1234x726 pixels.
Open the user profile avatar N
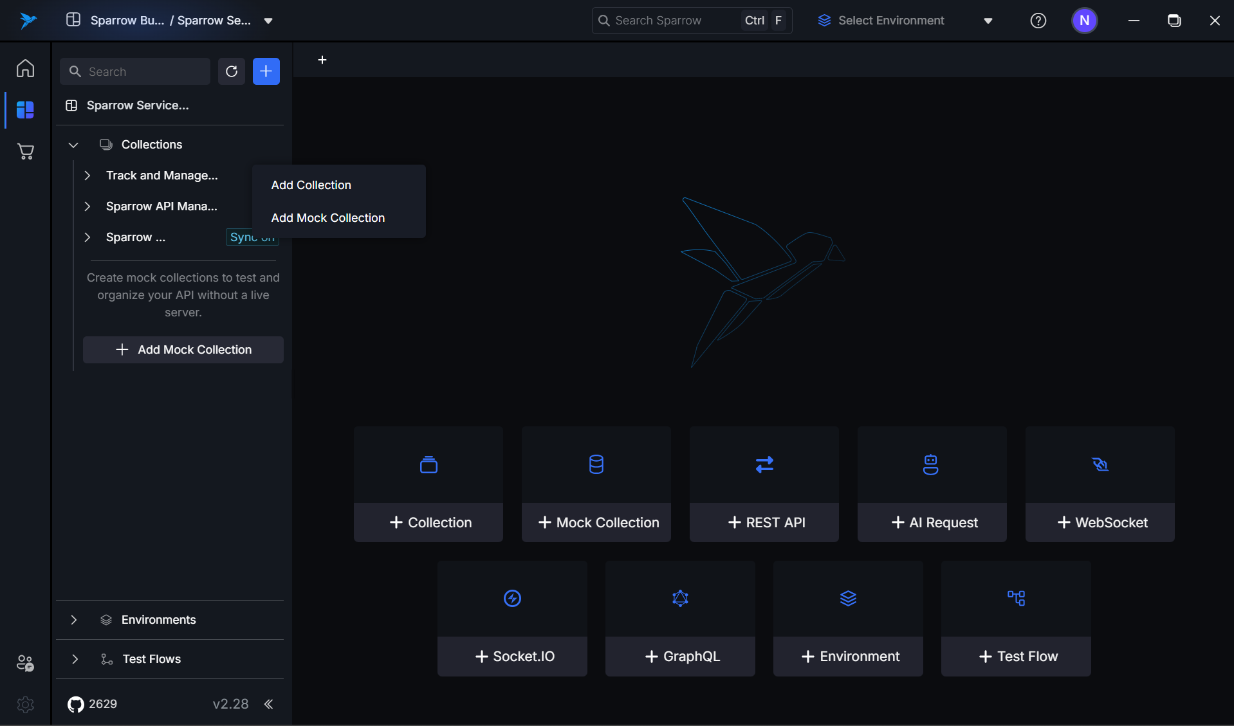[1084, 21]
